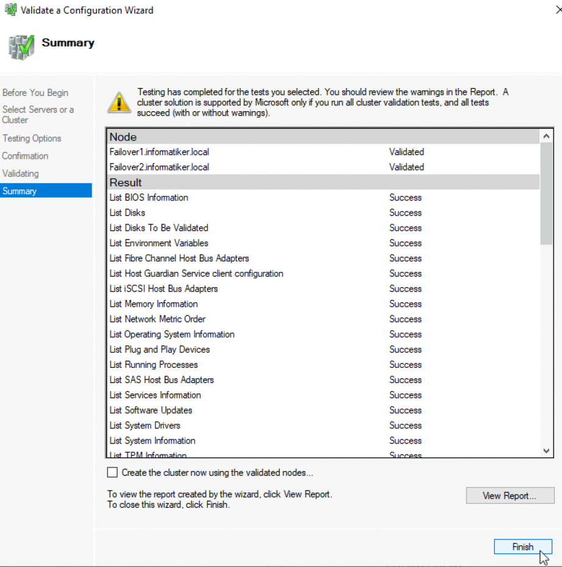Select the Failover1.informatiker.local node entry
The width and height of the screenshot is (562, 567).
(160, 152)
